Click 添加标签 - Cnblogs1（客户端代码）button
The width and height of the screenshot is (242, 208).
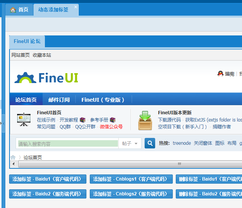tap(131, 179)
